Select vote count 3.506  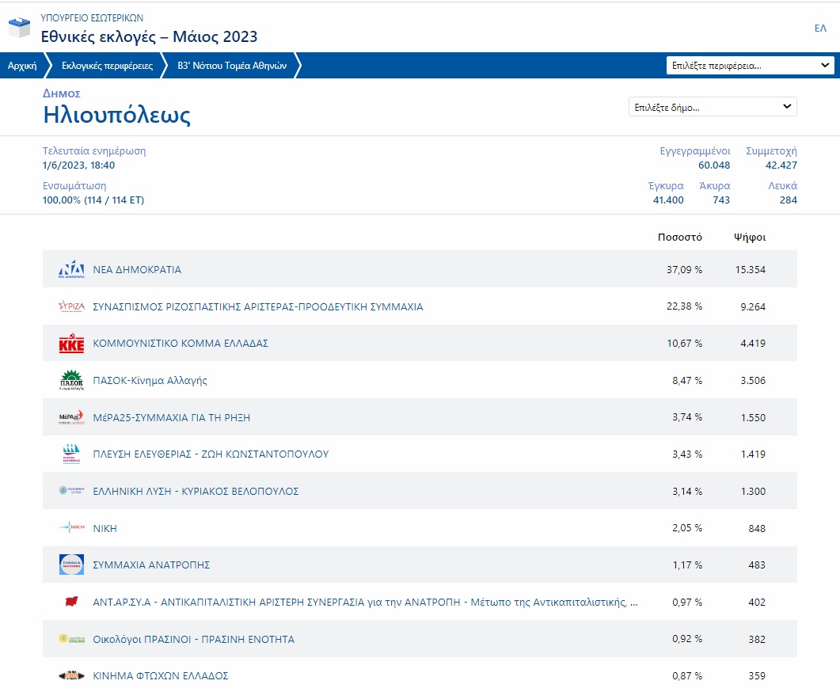click(x=753, y=380)
